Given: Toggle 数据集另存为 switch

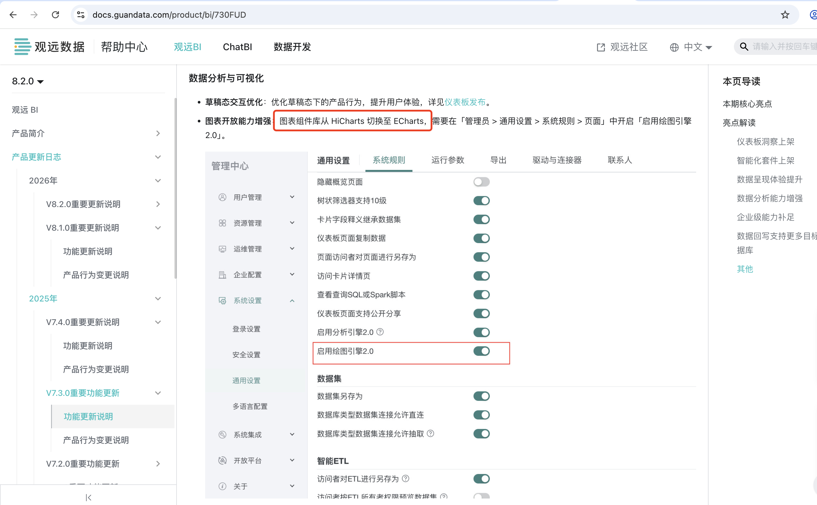Looking at the screenshot, I should click(x=481, y=396).
